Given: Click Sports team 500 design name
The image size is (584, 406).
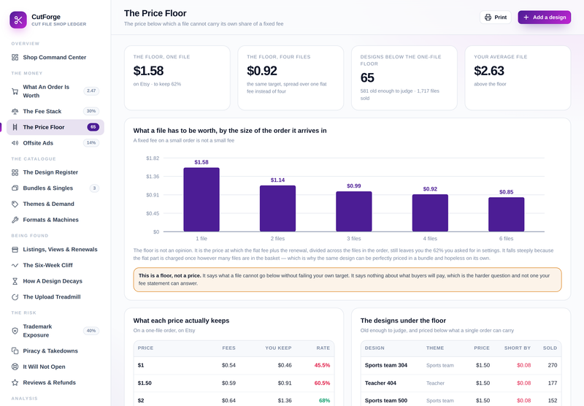Looking at the screenshot, I should tap(386, 400).
